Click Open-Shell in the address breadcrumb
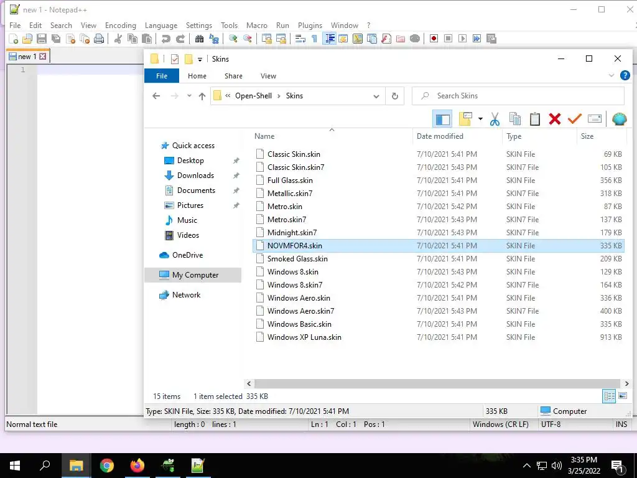This screenshot has width=637, height=478. (x=254, y=96)
